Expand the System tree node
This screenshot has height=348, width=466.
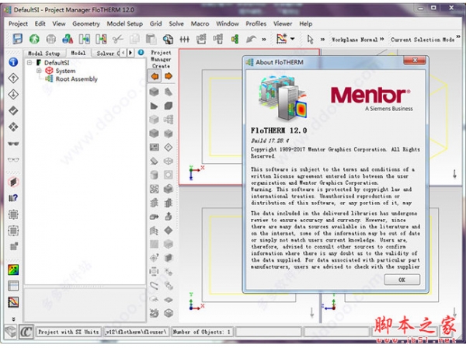39,71
